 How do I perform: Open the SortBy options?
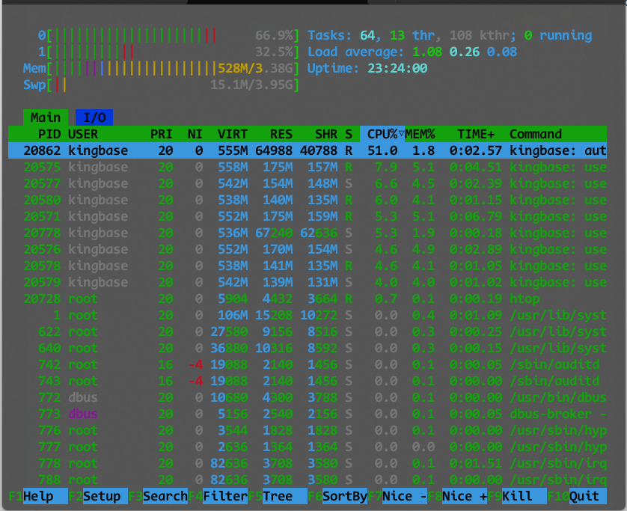344,496
